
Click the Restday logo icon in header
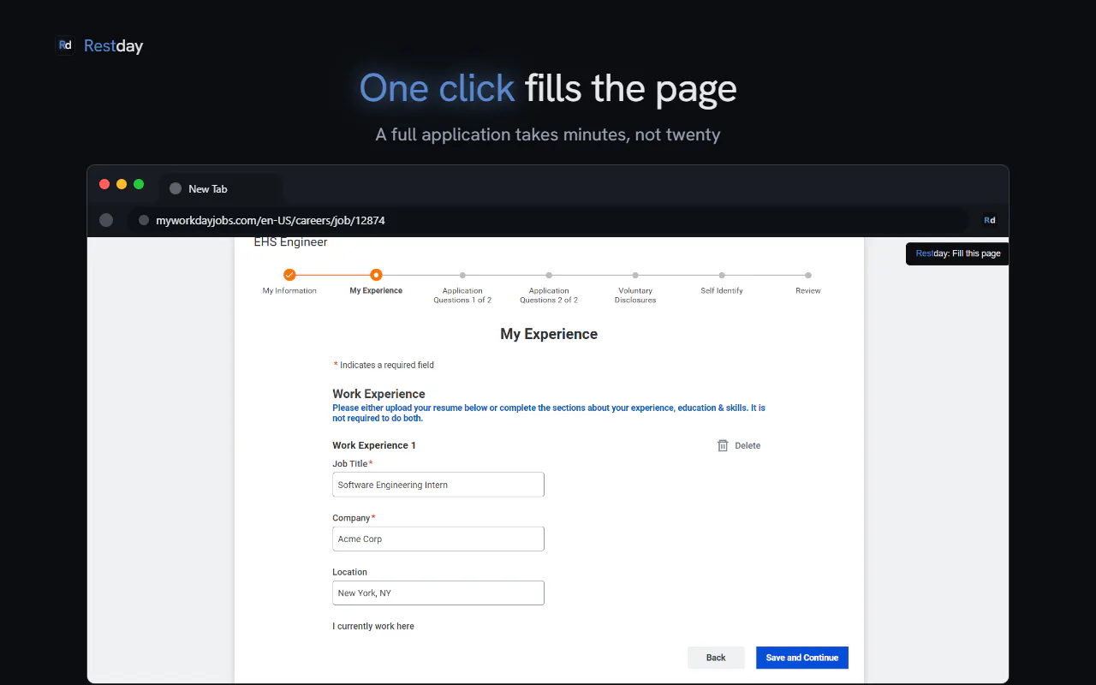pos(65,45)
